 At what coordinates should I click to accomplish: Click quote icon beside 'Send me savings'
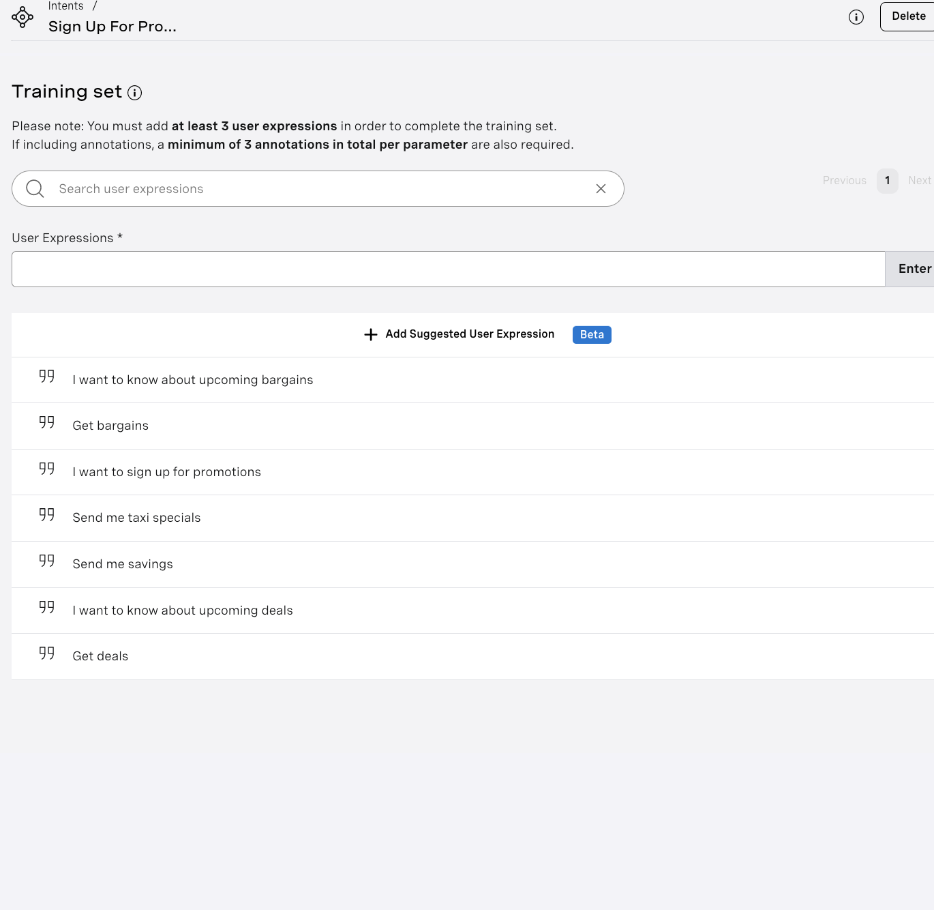pos(46,561)
